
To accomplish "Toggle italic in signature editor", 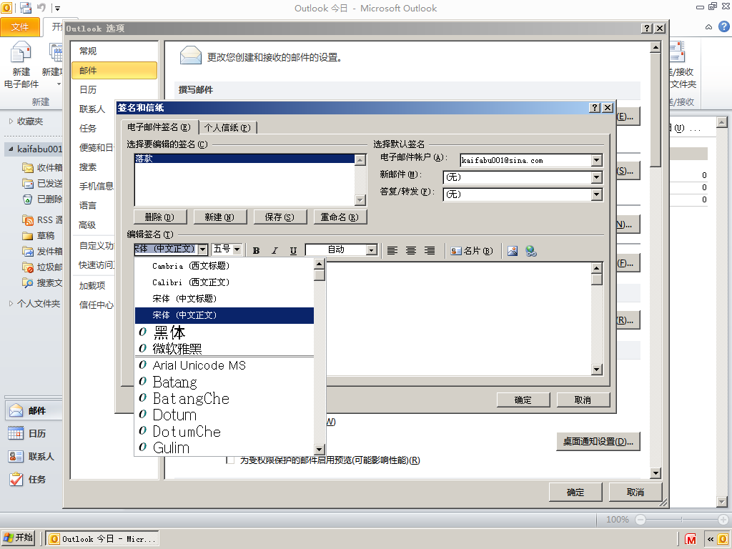I will click(x=274, y=251).
